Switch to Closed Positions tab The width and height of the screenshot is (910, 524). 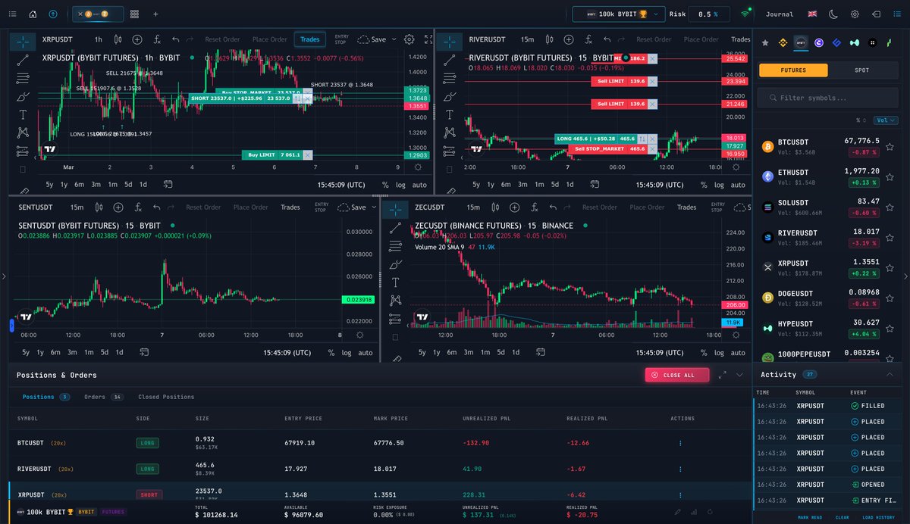(166, 397)
